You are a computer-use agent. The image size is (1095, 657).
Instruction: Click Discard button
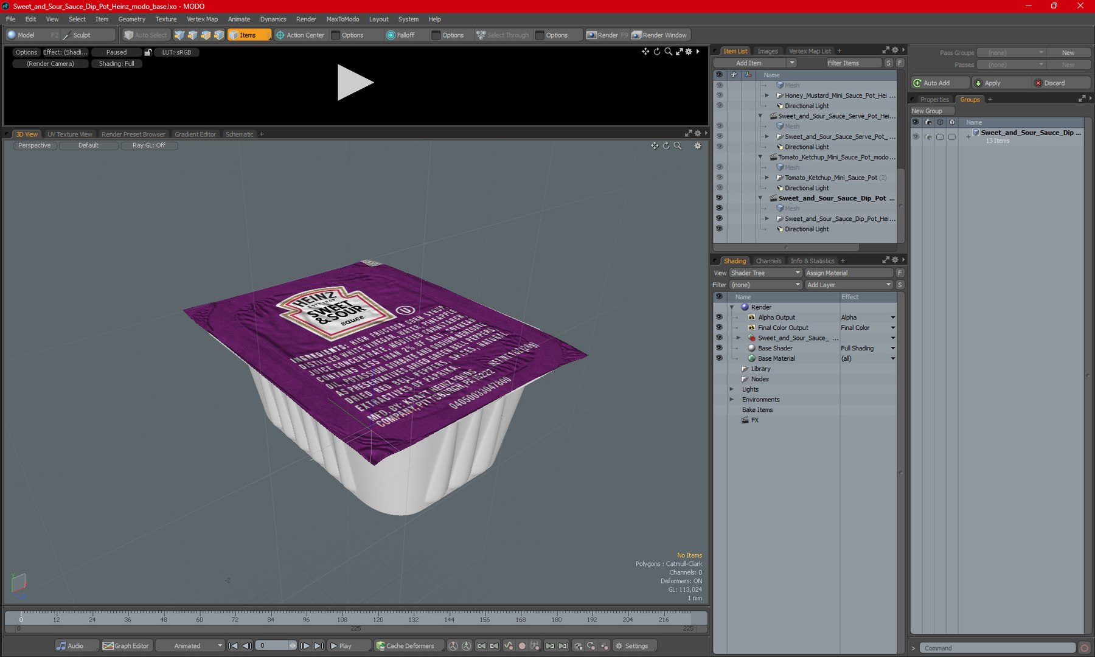tap(1061, 83)
